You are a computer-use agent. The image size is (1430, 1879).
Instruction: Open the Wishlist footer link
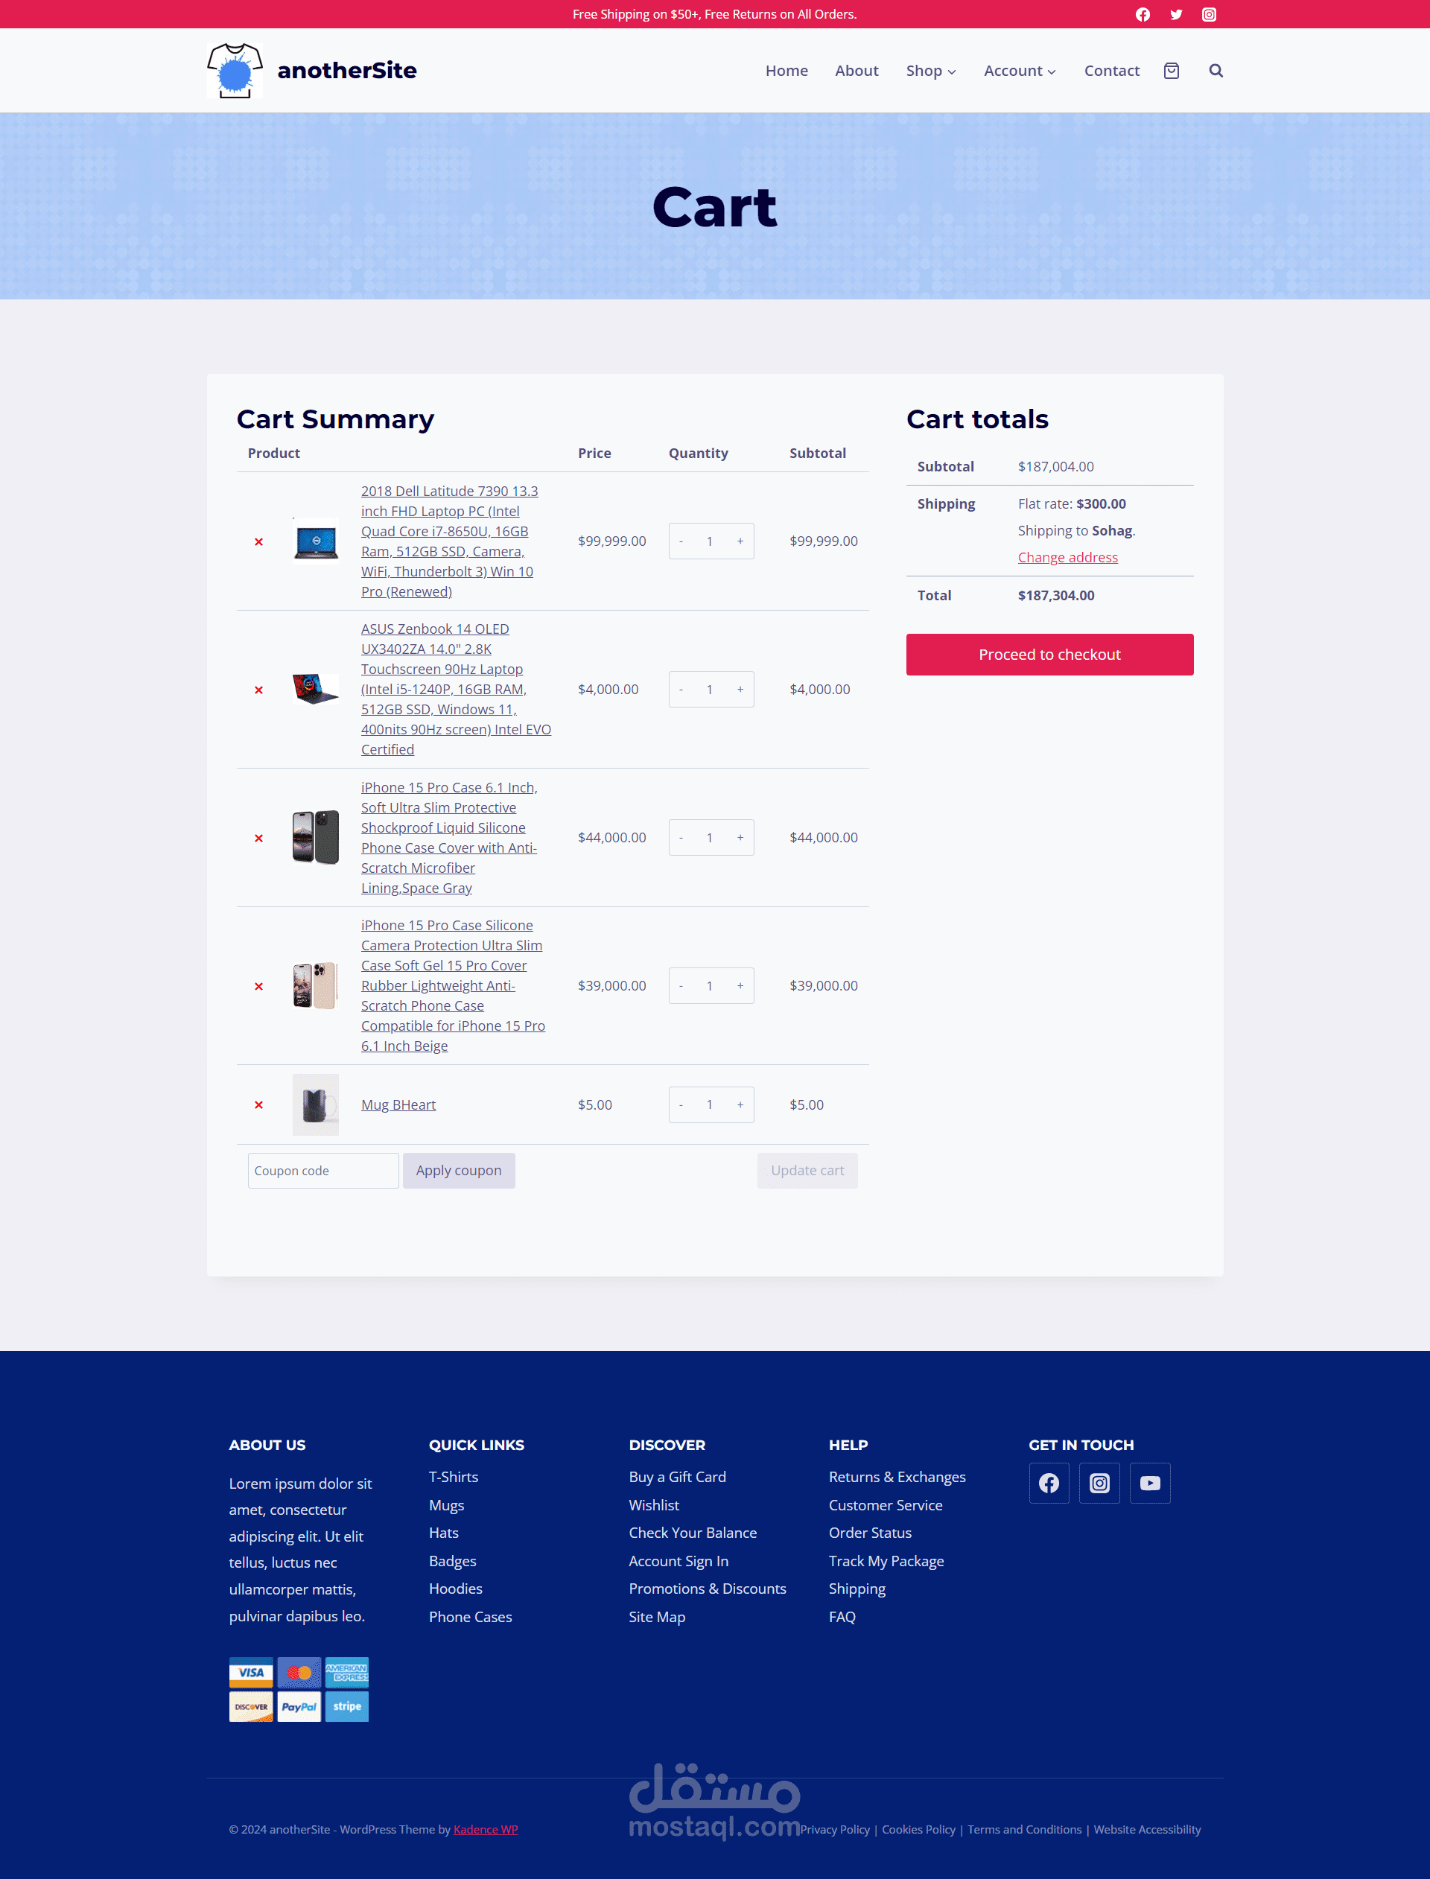654,1505
